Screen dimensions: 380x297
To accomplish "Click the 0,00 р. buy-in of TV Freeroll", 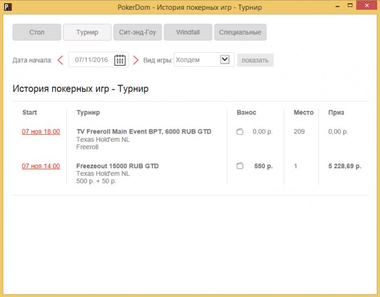I will 263,131.
